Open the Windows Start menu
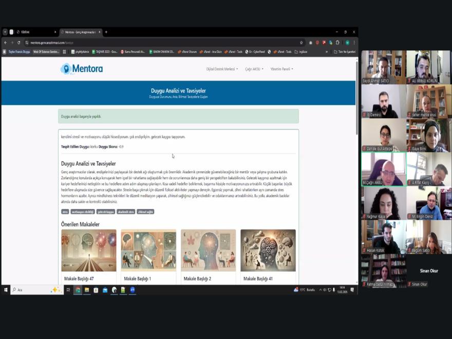 coord(6,290)
